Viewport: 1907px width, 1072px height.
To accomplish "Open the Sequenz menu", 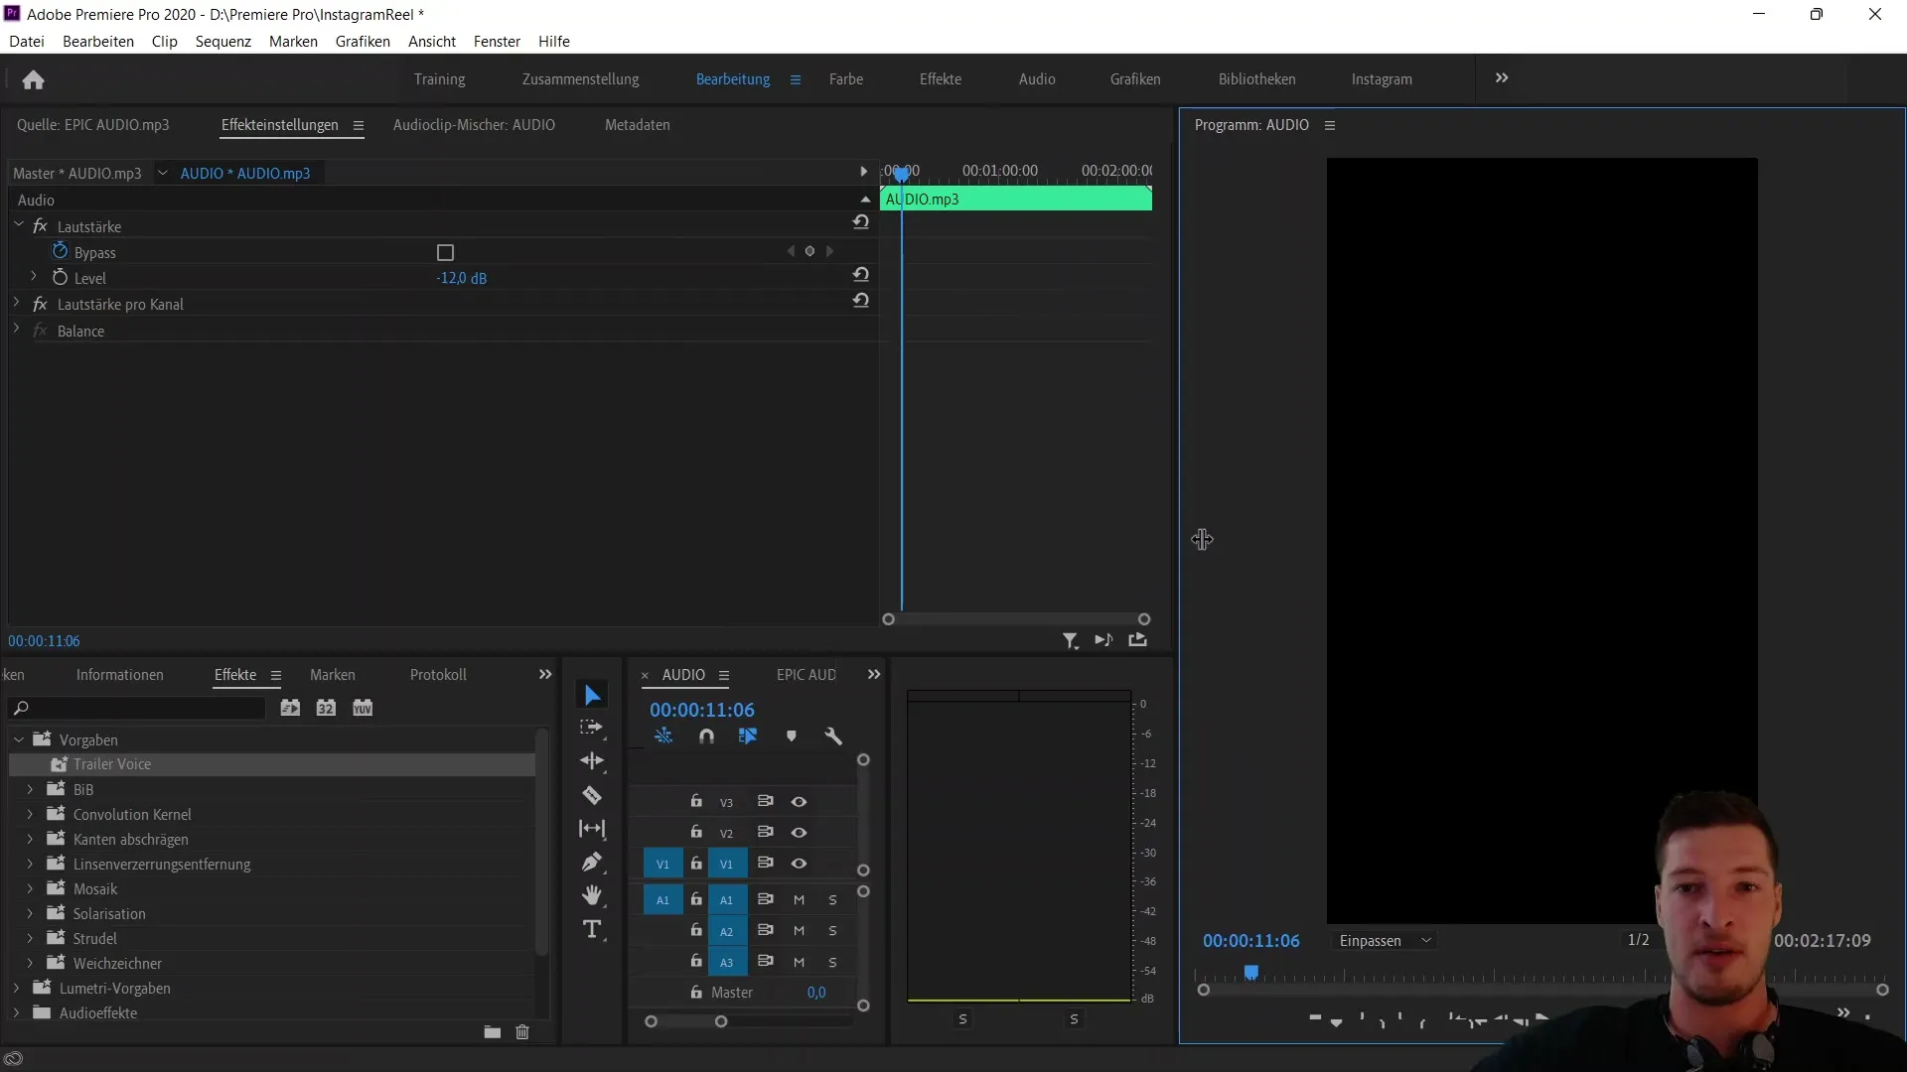I will (223, 42).
